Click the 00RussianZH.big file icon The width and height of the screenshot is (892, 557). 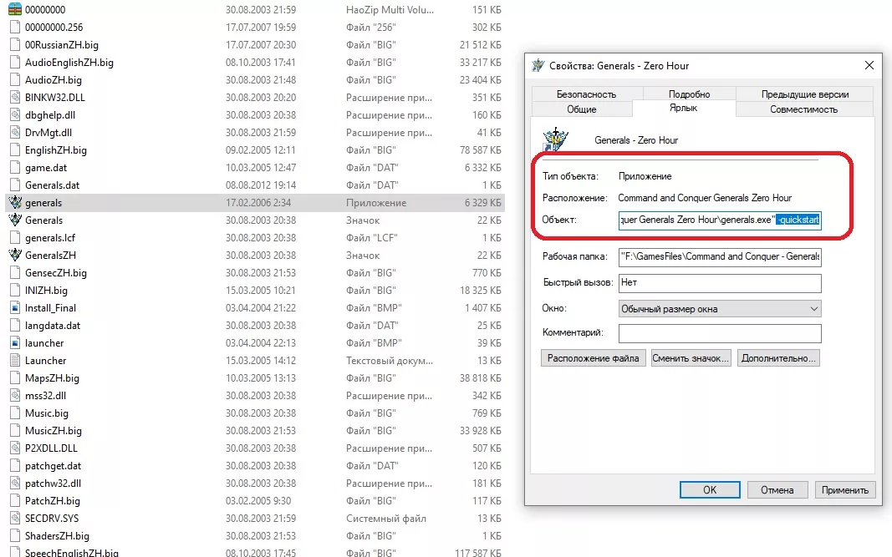coord(15,45)
